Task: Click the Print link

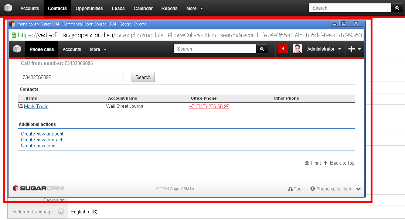Action: (313, 163)
